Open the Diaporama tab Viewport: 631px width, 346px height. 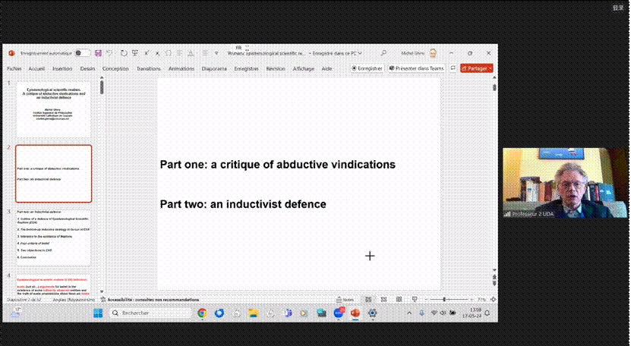point(214,68)
